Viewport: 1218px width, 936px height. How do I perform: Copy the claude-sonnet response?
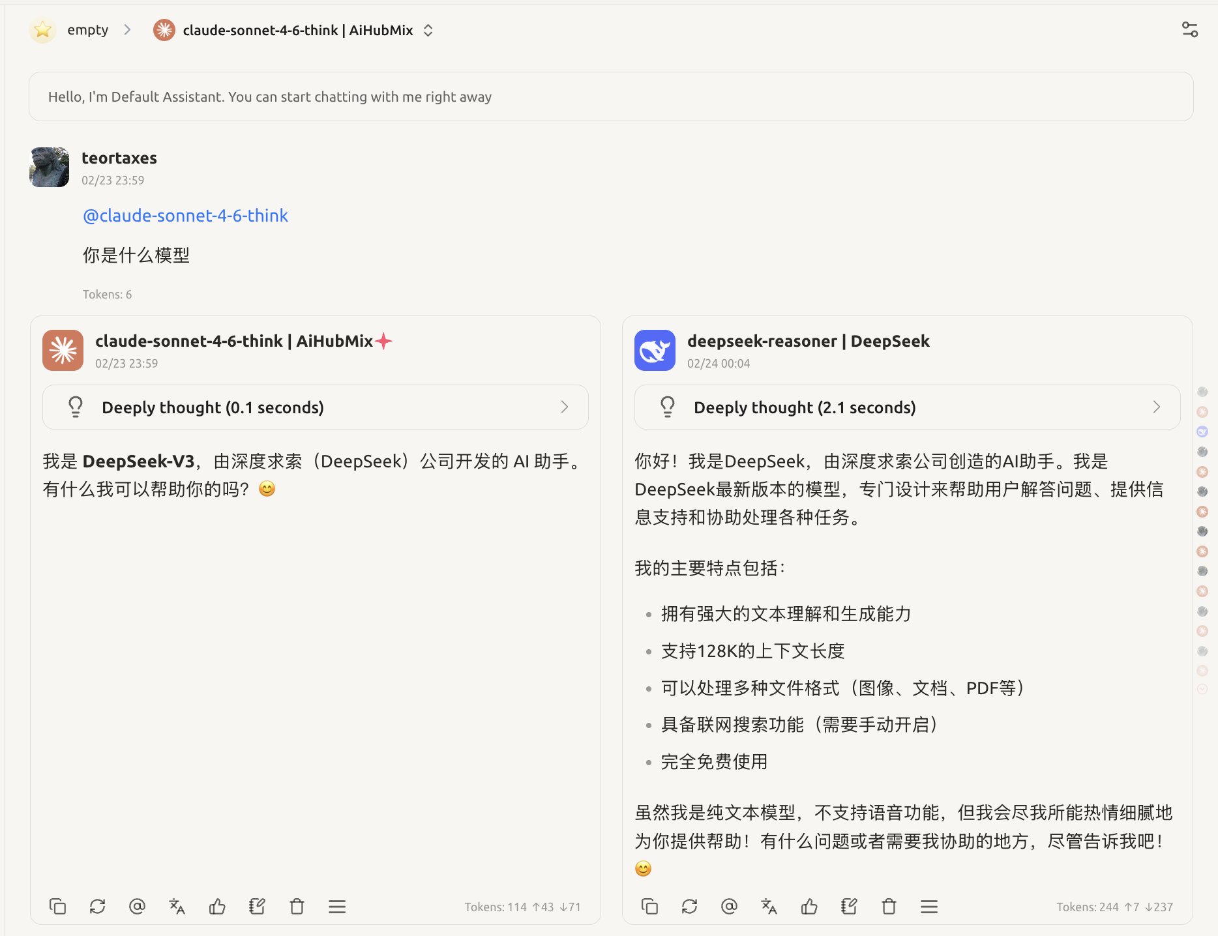tap(57, 906)
